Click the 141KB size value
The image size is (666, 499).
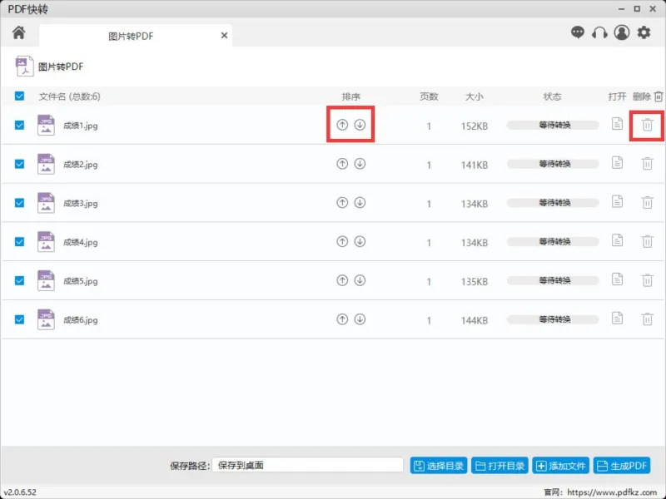[475, 165]
